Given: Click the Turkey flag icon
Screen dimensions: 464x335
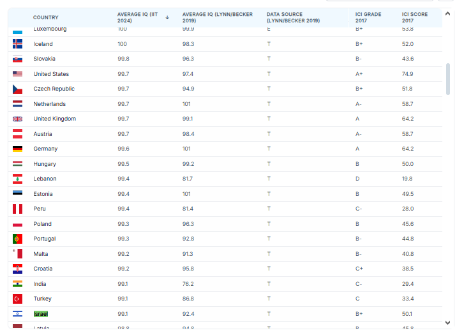Looking at the screenshot, I should [17, 299].
